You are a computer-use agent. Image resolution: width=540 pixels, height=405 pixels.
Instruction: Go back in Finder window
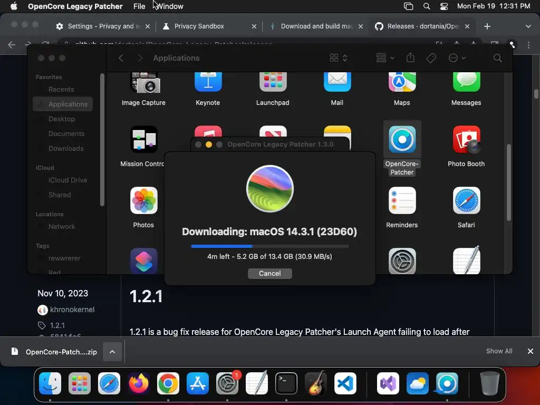121,58
